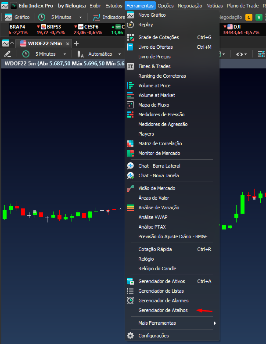This screenshot has height=344, width=266.
Task: Select the drawing pencil tool in chart toolbar
Action: 7,54
